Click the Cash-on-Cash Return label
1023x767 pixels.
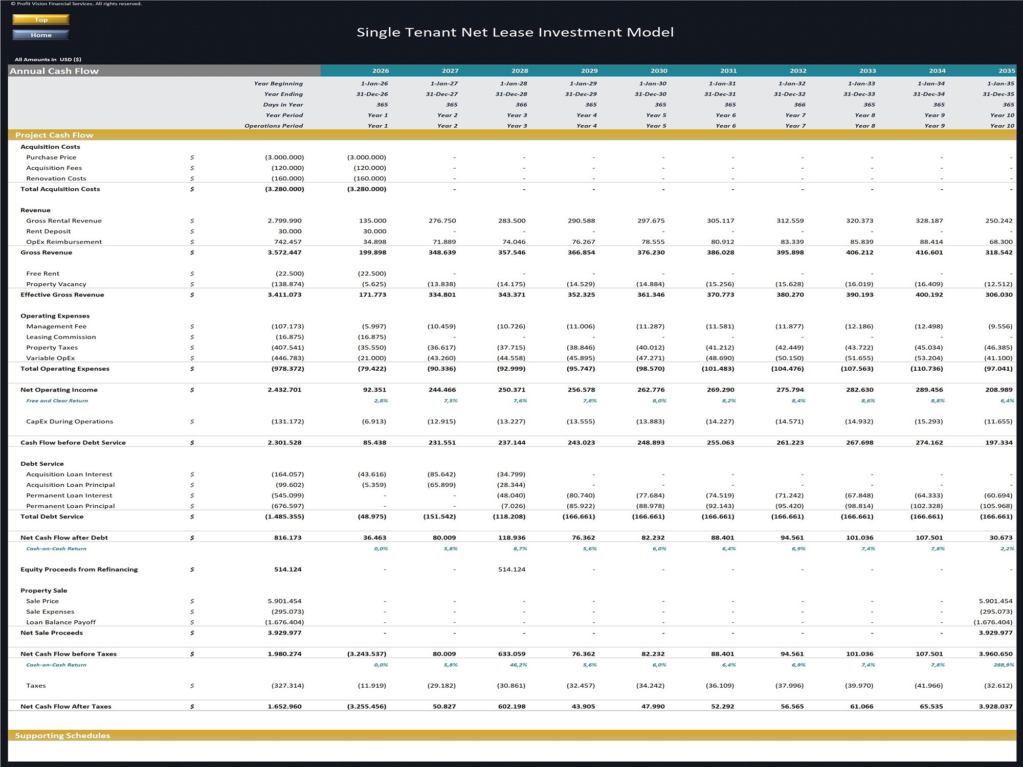pos(56,548)
